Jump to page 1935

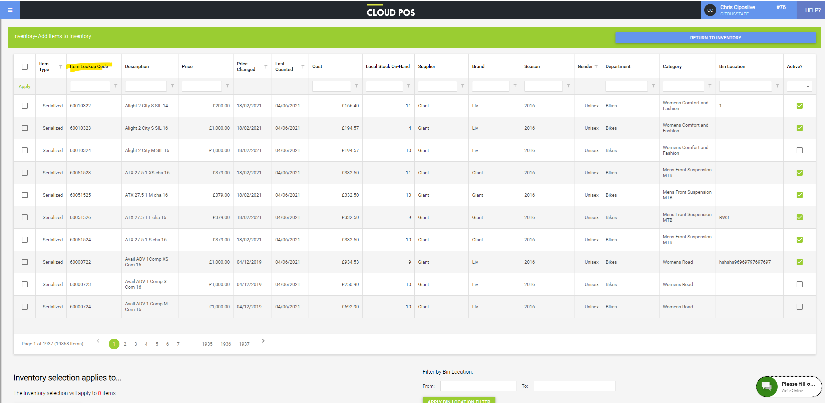207,344
